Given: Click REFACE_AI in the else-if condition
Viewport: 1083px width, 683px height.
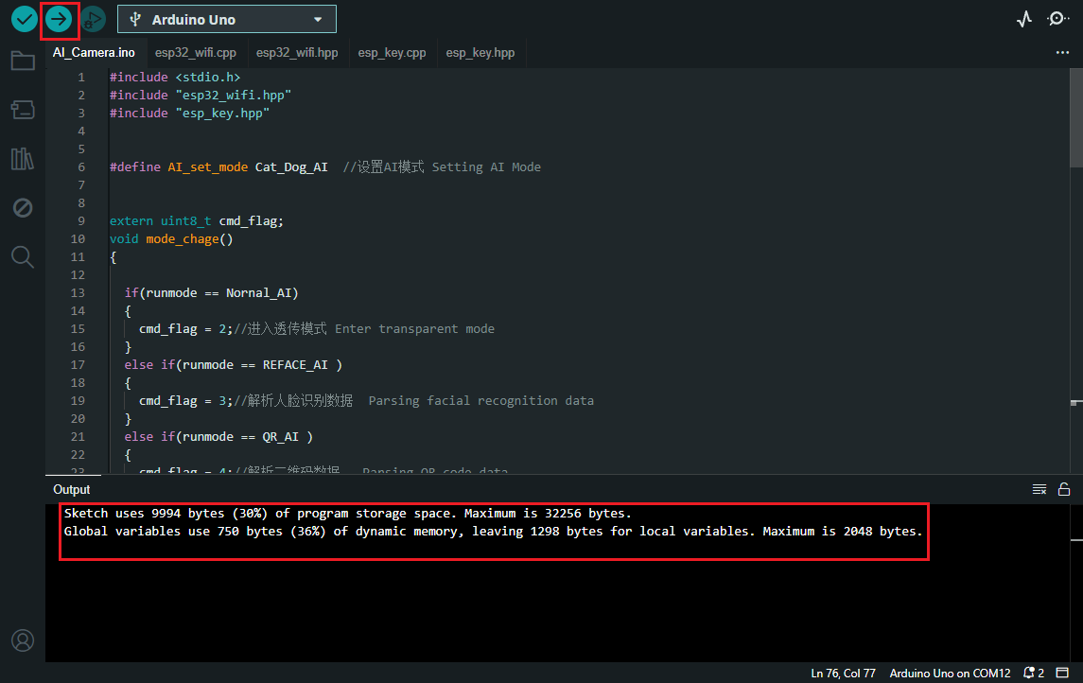Looking at the screenshot, I should point(295,364).
